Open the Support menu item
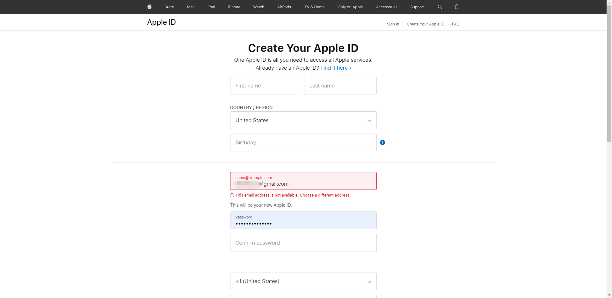The image size is (612, 298). pyautogui.click(x=417, y=7)
